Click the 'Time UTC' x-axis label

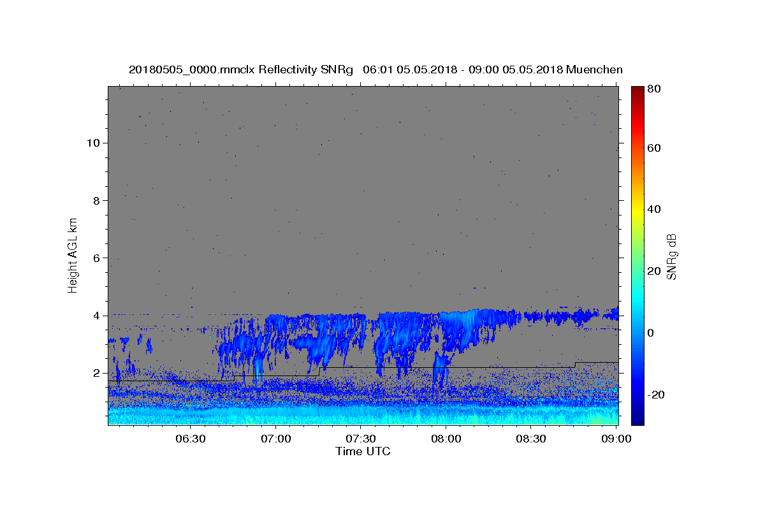point(363,451)
